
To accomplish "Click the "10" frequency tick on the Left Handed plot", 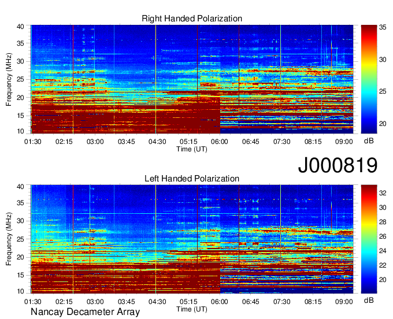I will pos(21,291).
